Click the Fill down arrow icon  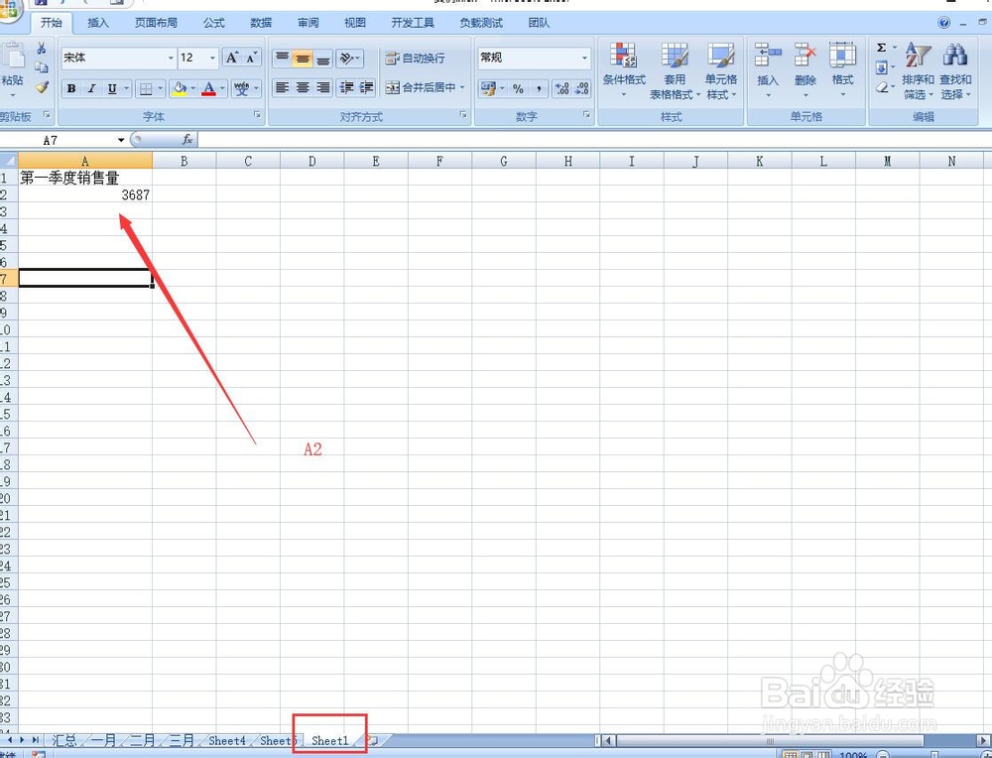click(x=881, y=67)
